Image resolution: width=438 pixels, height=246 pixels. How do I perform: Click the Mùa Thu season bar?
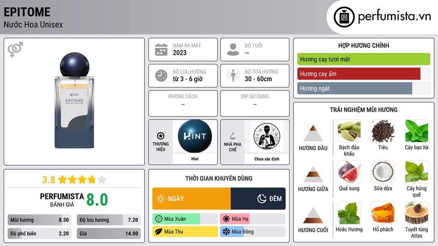tap(185, 231)
